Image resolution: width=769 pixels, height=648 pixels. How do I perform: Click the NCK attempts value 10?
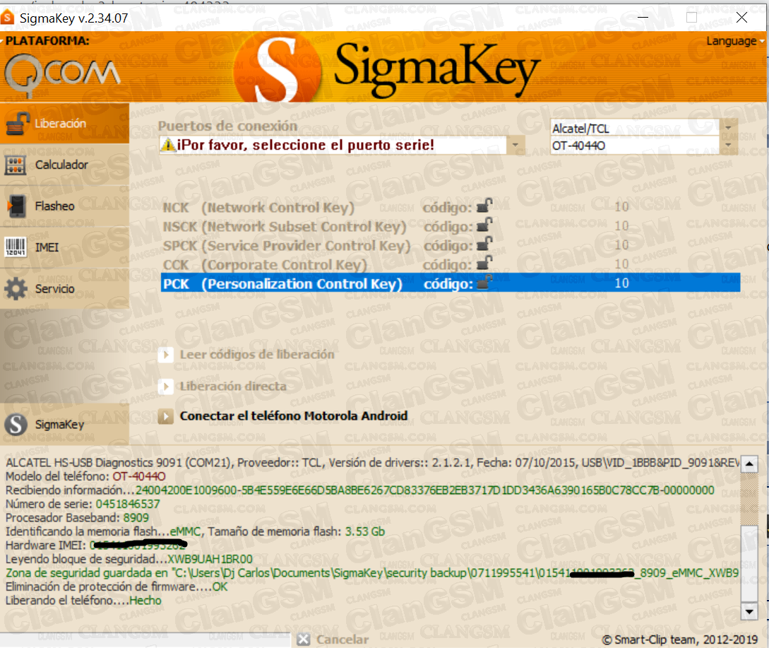[621, 206]
